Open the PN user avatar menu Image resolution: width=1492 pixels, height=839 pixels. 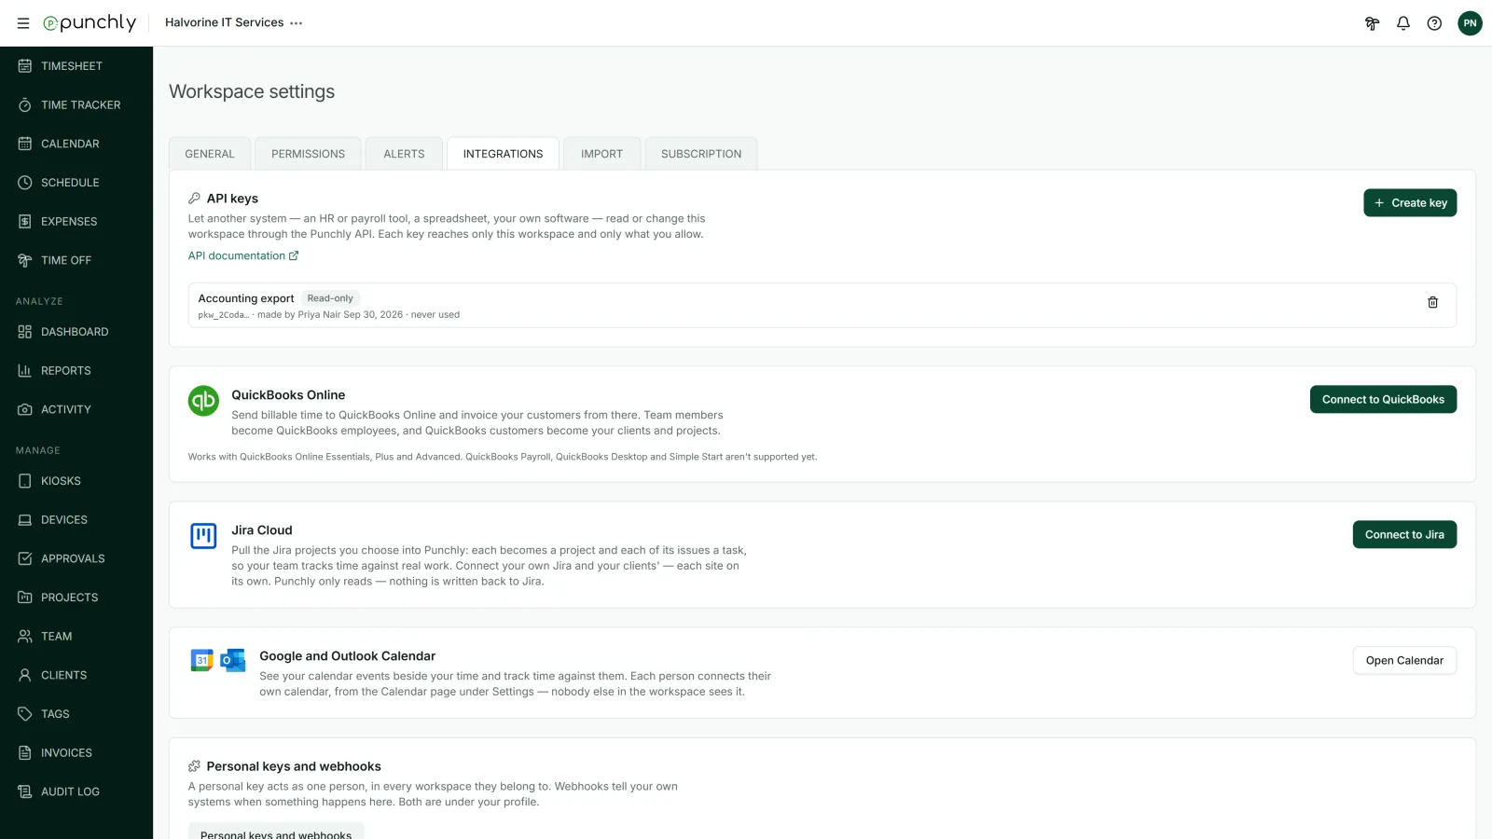tap(1470, 23)
